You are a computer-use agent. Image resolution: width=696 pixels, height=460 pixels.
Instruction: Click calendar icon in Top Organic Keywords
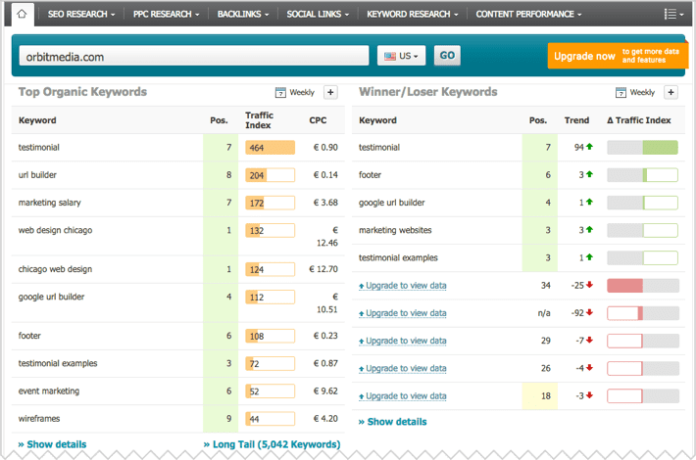(x=280, y=92)
